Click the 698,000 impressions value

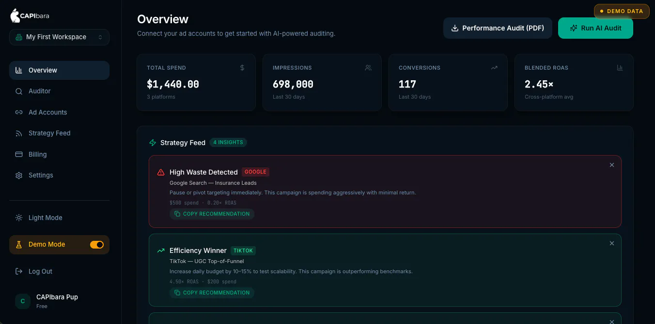(293, 84)
